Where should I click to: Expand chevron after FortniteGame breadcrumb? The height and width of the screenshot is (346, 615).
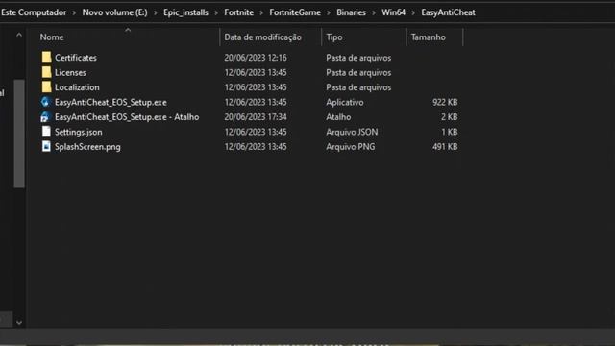pos(329,12)
